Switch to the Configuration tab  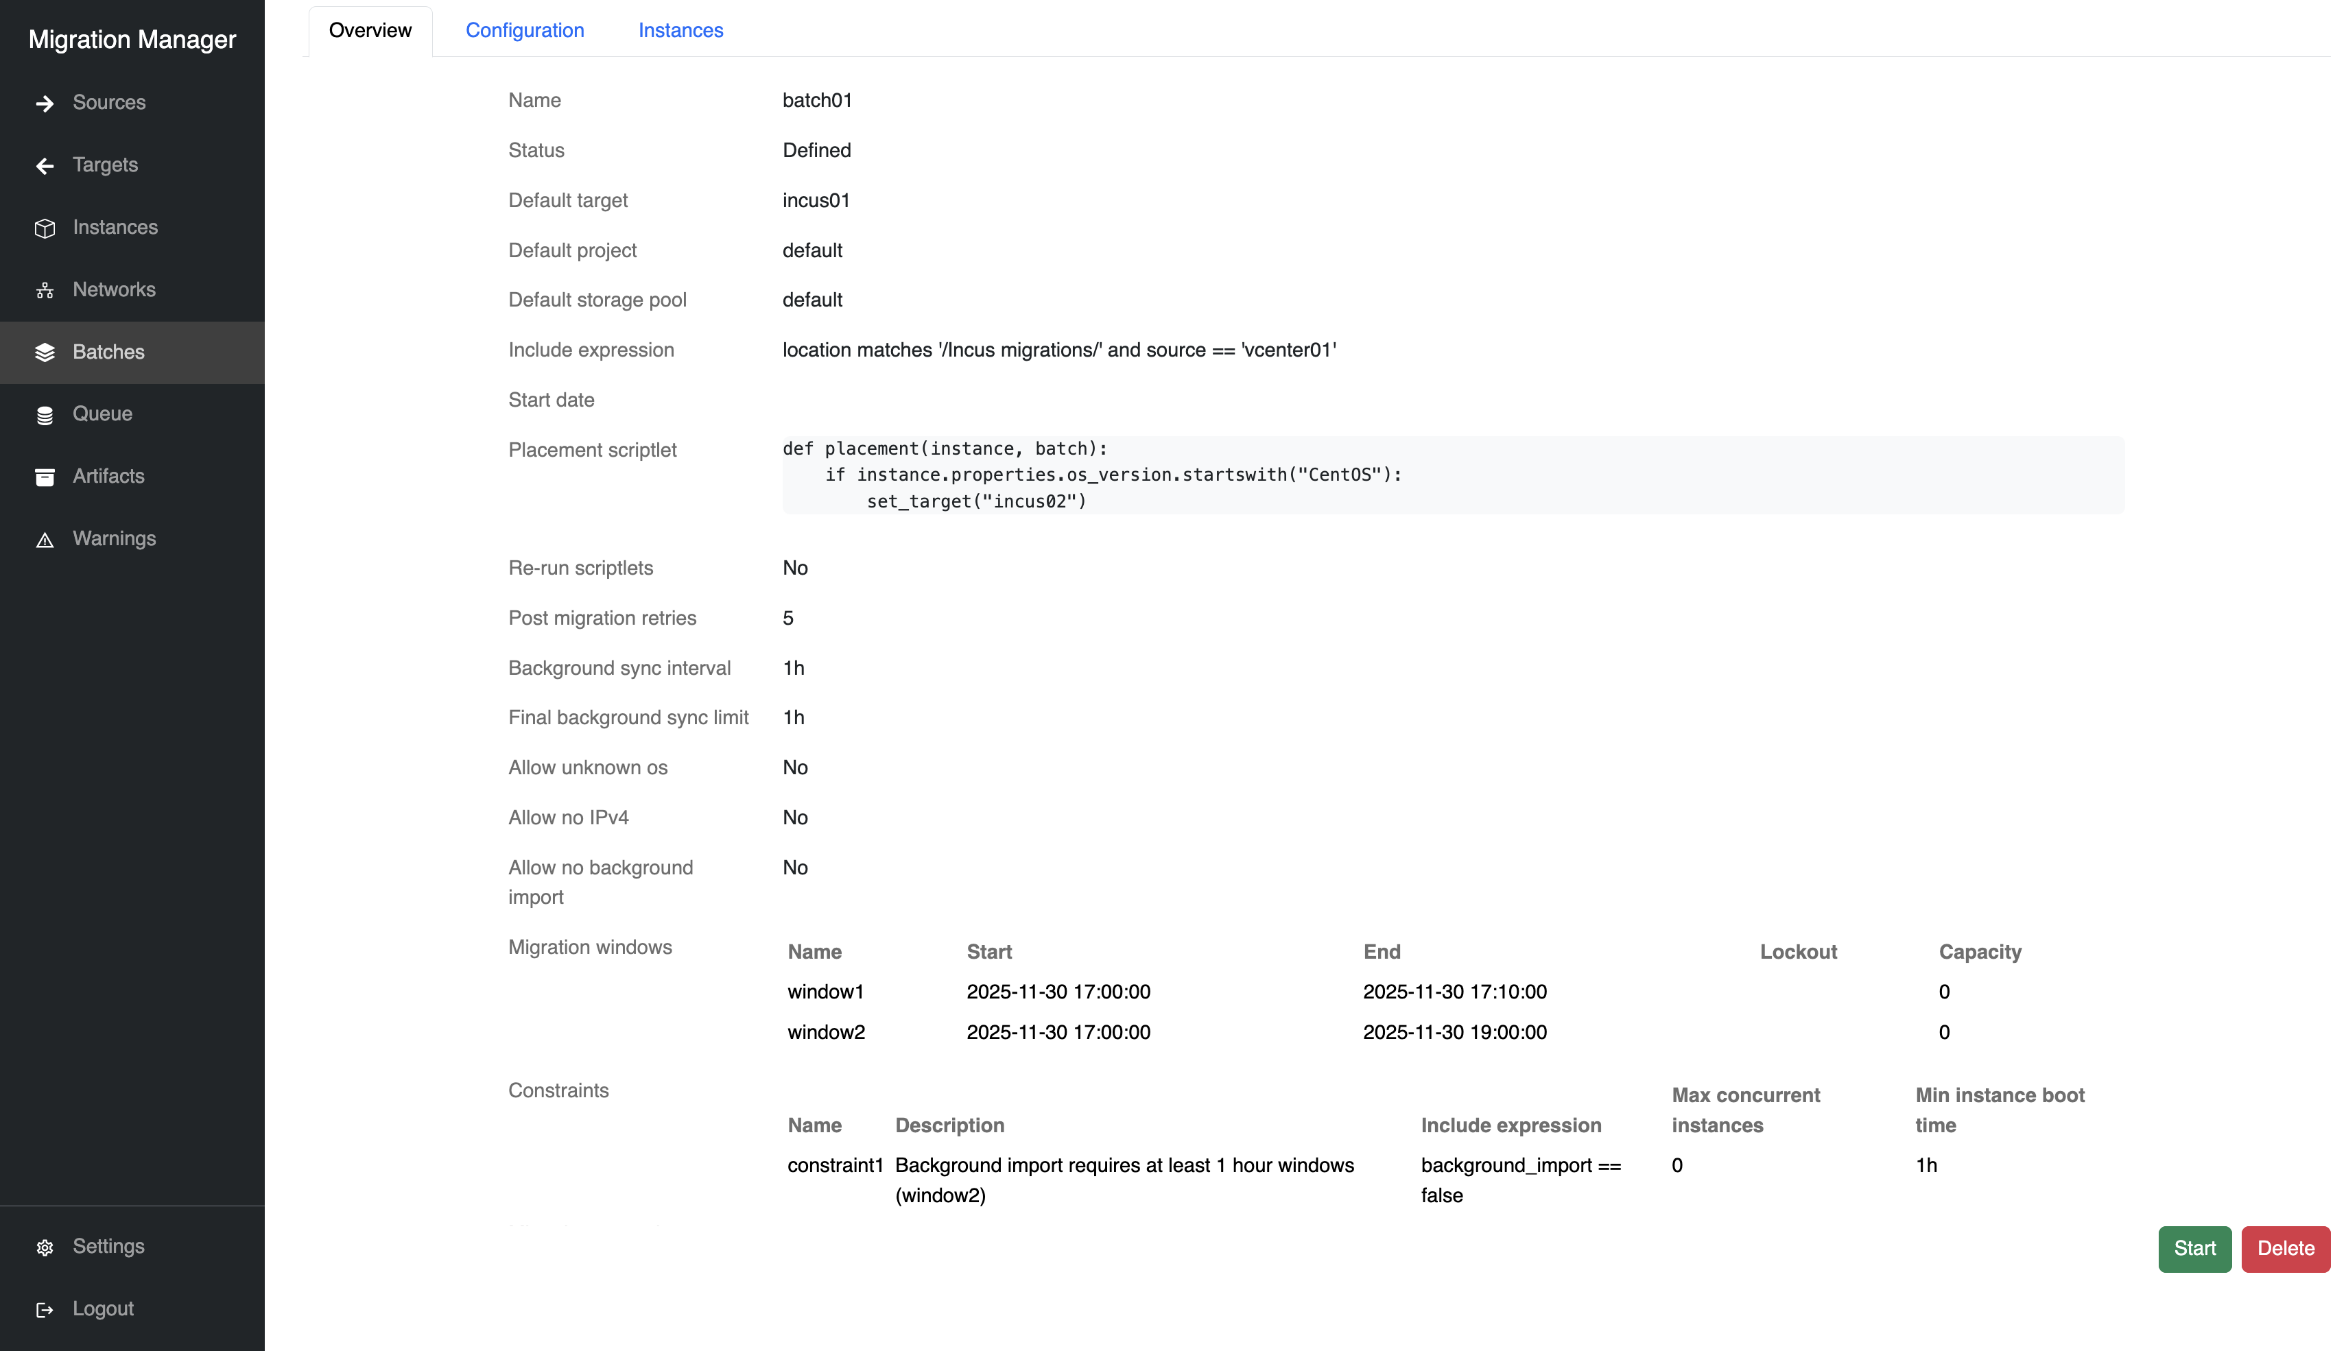(524, 31)
